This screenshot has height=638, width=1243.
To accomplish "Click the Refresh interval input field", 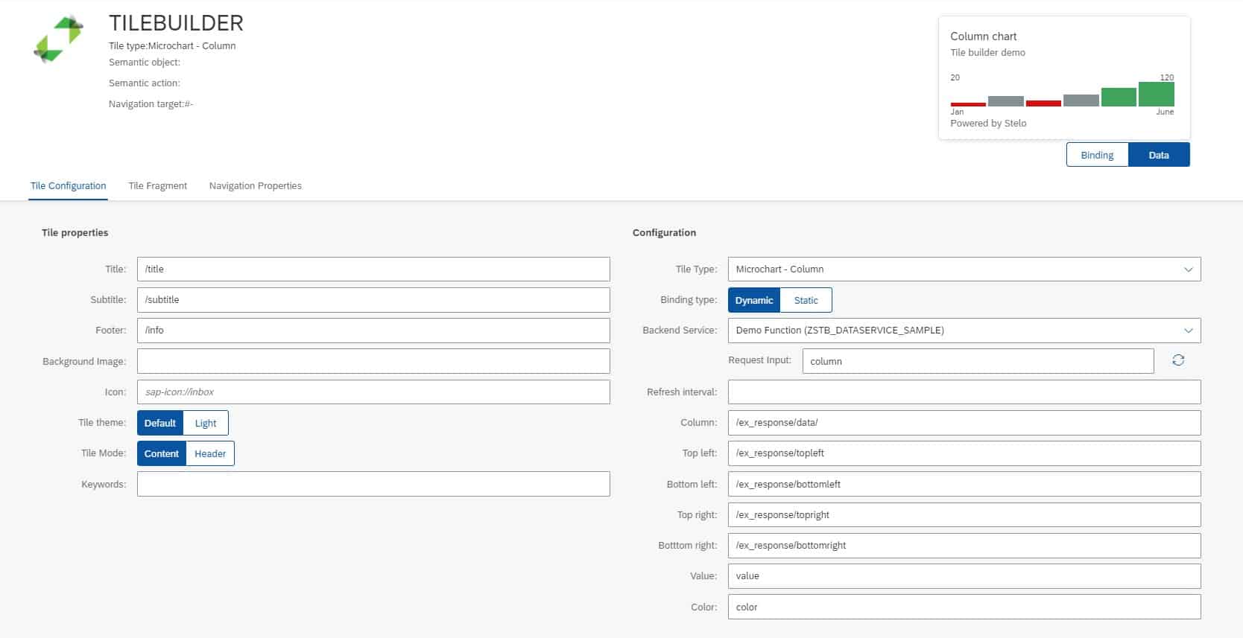I will pos(964,392).
